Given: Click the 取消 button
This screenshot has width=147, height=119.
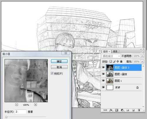Looking at the screenshot, I should click(x=59, y=67).
